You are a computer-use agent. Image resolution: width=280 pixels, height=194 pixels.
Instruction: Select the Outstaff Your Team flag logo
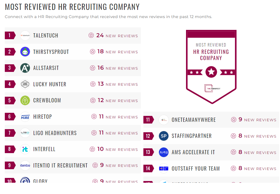(x=163, y=168)
